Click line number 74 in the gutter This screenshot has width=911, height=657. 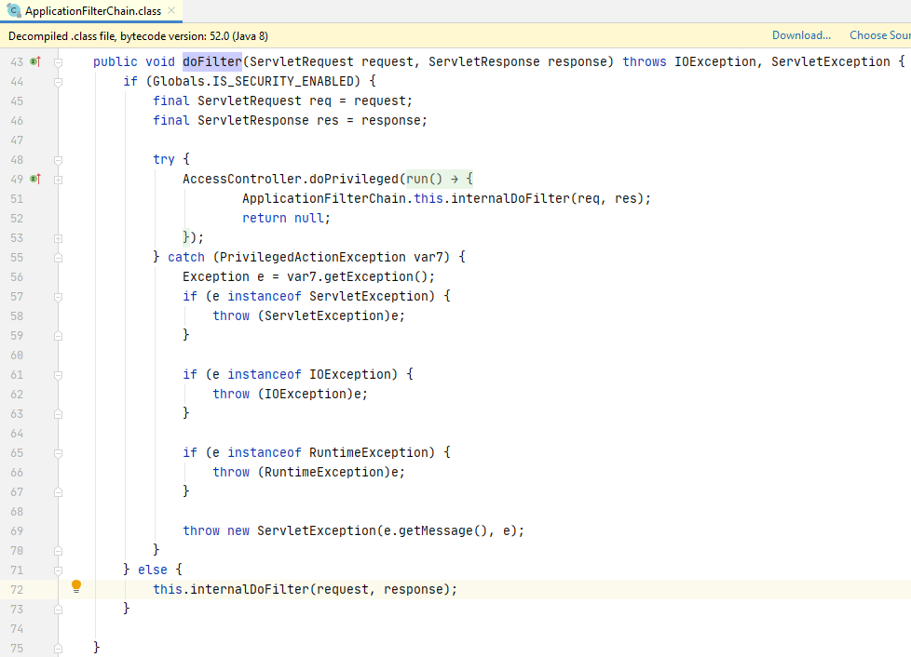coord(17,629)
